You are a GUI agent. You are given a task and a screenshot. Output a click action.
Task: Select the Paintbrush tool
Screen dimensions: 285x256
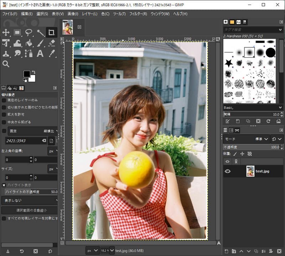tap(40, 43)
